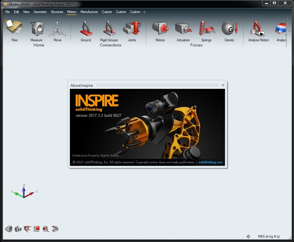Screen dimensions: 294x242
Task: Click the snap crosshair icon in status bar
Action: tap(248, 237)
